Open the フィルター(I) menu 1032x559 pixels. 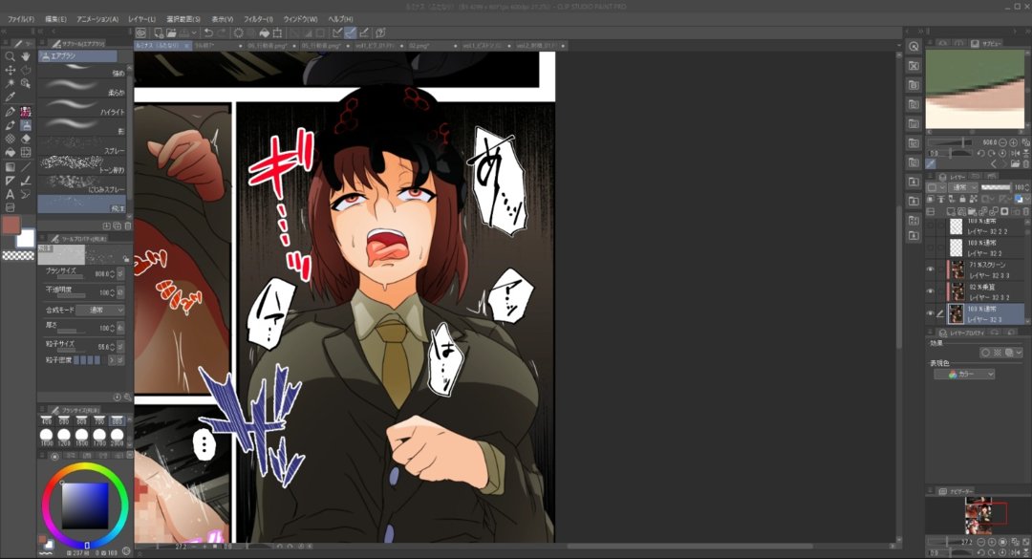258,19
